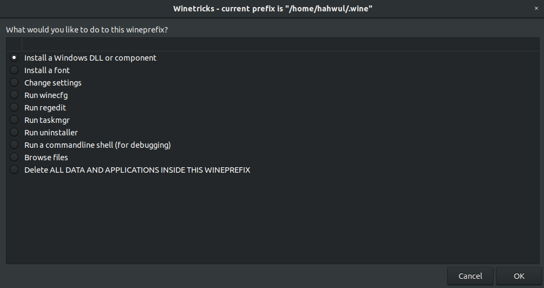Click the Cancel button
The image size is (544, 288).
470,276
